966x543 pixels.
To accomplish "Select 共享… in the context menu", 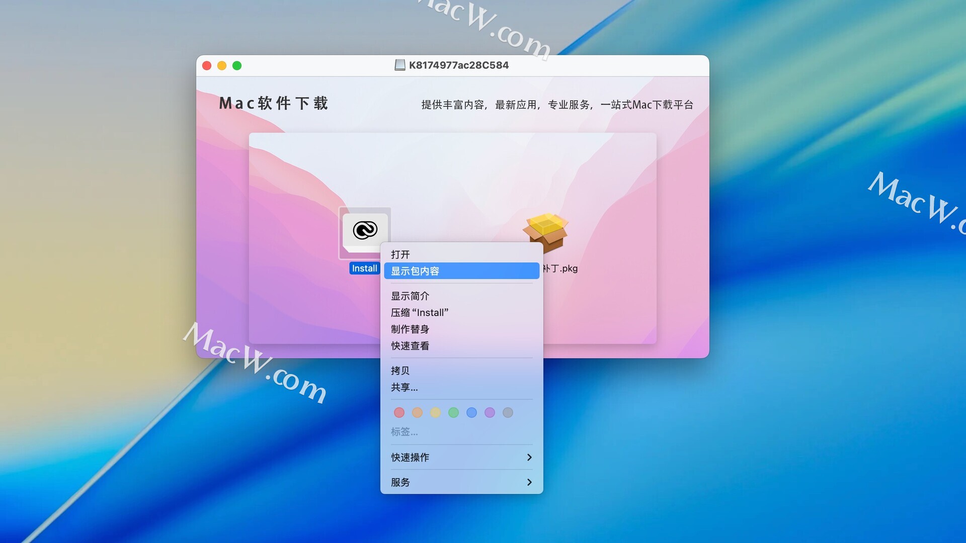I will click(461, 387).
